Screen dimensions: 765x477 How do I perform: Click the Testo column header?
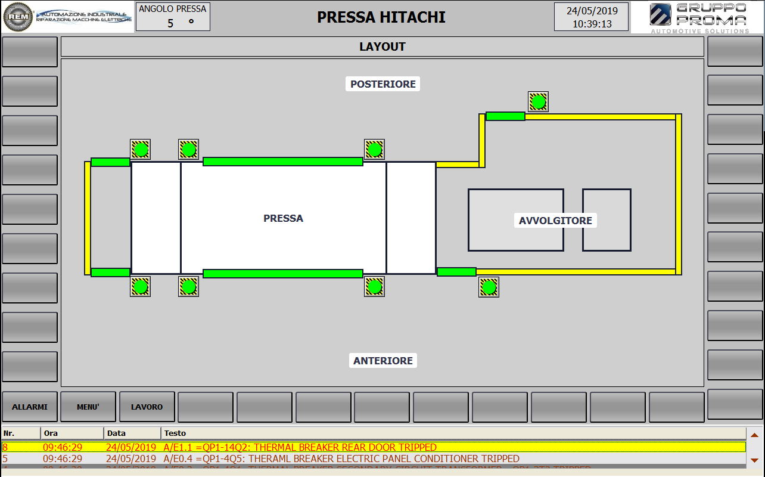click(x=453, y=433)
